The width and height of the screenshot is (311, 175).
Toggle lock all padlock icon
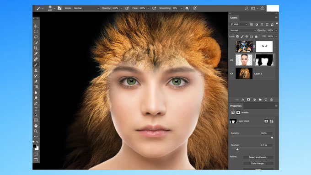[x=256, y=37]
